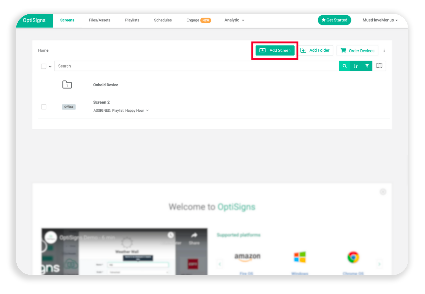Open the Screens tab
The width and height of the screenshot is (425, 294).
[67, 20]
